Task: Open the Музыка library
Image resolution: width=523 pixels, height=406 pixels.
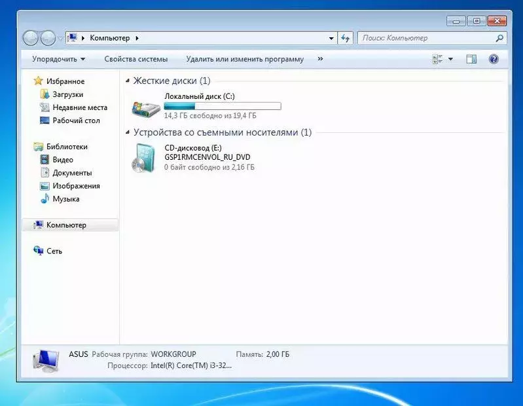Action: (66, 199)
